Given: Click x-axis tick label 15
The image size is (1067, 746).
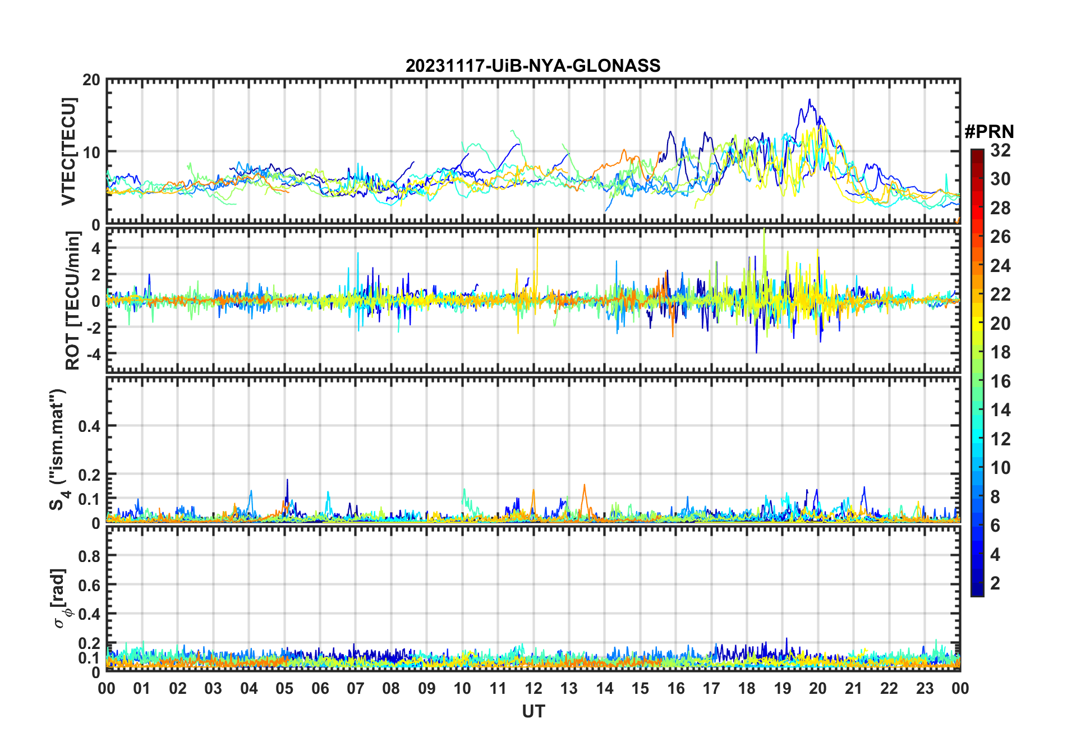Looking at the screenshot, I should (640, 688).
